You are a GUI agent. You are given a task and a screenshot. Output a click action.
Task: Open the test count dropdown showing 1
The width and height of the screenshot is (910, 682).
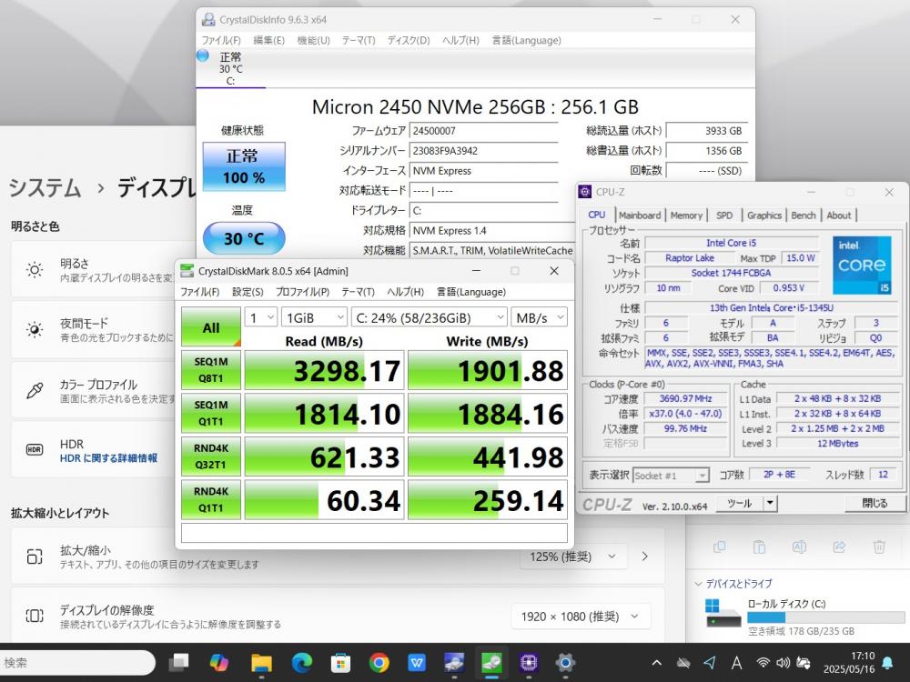pos(260,317)
